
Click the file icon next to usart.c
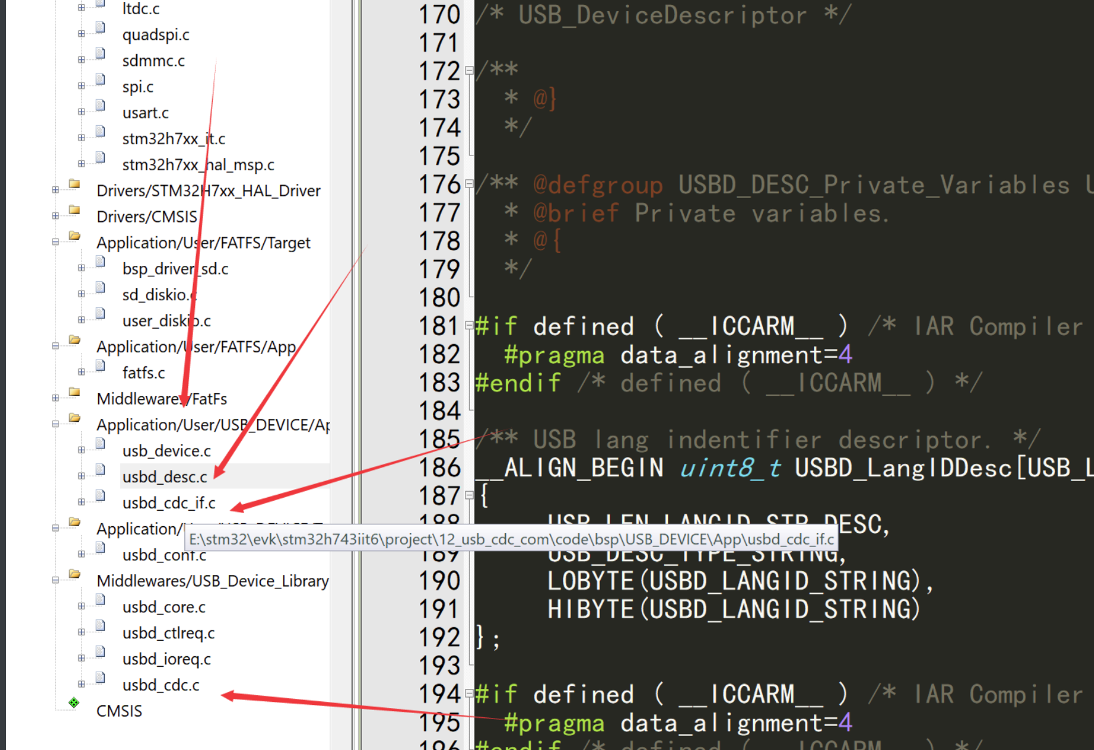click(x=100, y=105)
